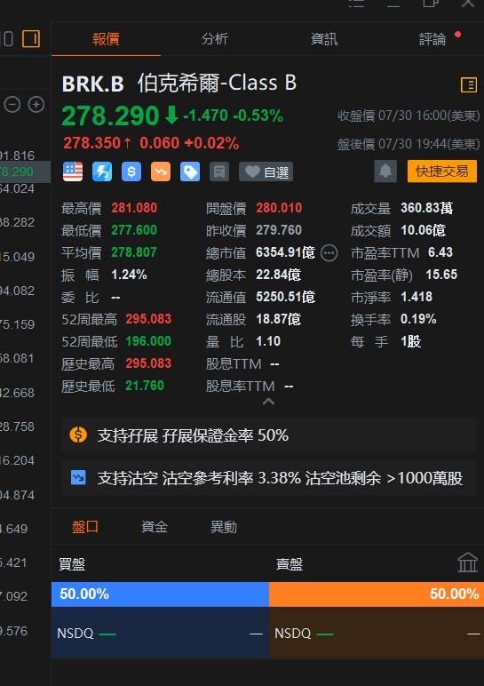Click the 平均價 value 278.807
484x686 pixels.
[134, 252]
